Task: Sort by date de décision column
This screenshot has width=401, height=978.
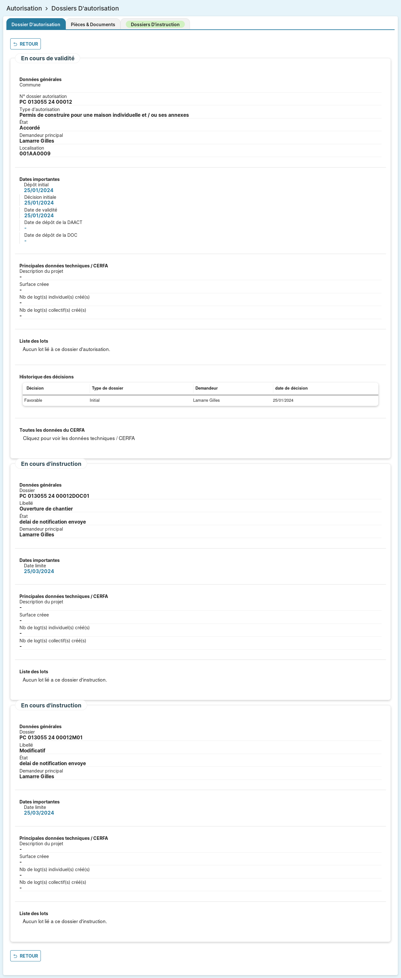Action: point(291,388)
